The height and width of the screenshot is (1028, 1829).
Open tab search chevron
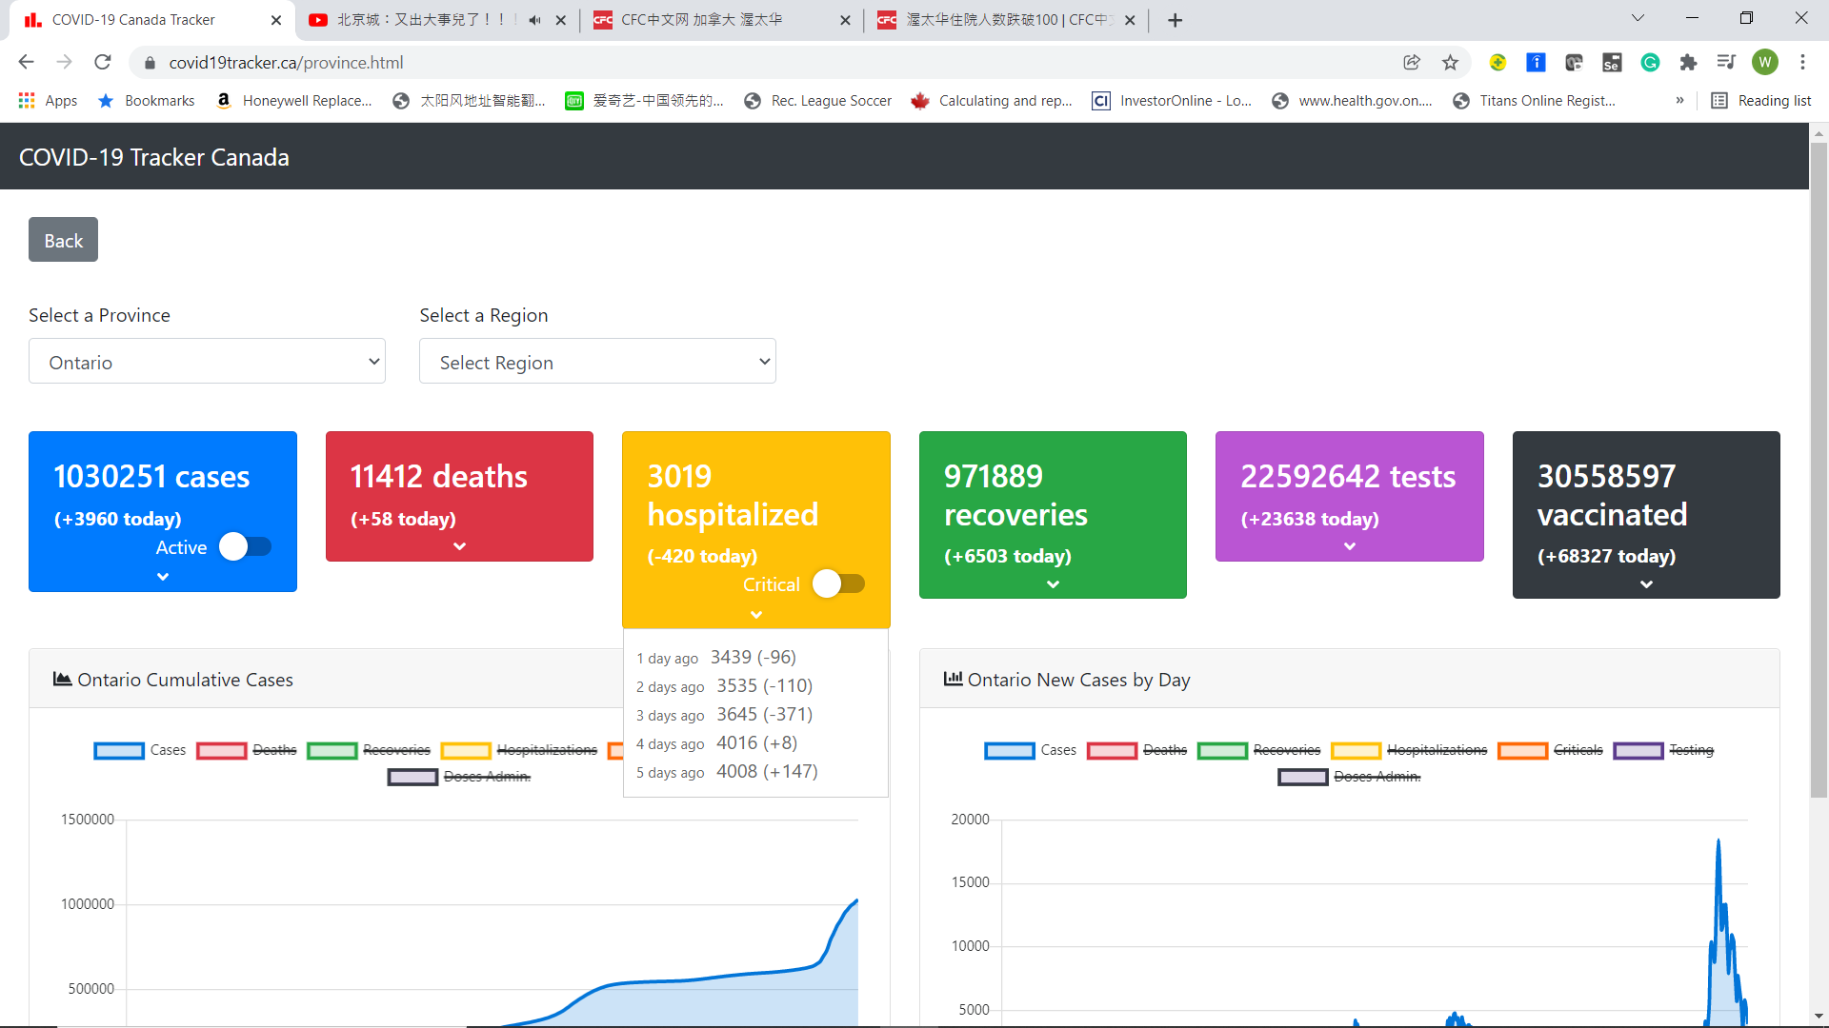click(x=1638, y=18)
